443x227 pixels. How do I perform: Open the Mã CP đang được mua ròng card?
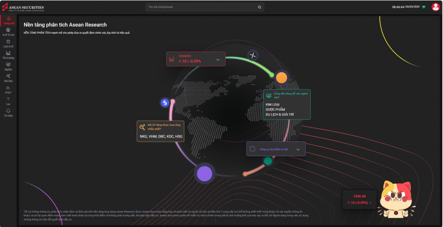(x=161, y=131)
